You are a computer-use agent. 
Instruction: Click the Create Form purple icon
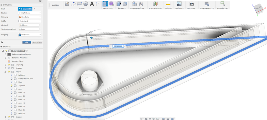pyautogui.click(x=111, y=4)
